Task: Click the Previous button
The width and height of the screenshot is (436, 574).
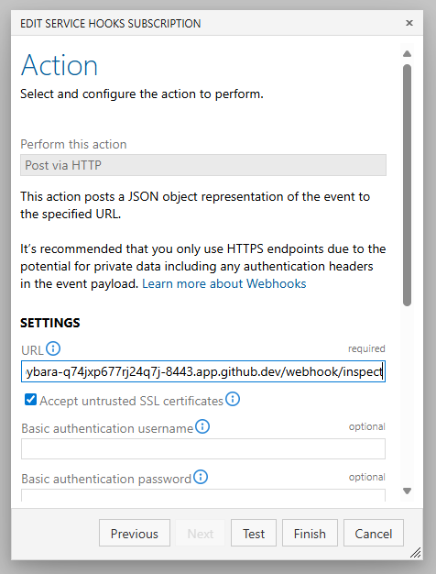Action: click(x=135, y=533)
